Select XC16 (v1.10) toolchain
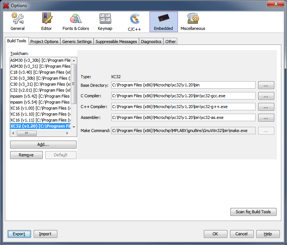This screenshot has width=287, height=245. coord(40,114)
